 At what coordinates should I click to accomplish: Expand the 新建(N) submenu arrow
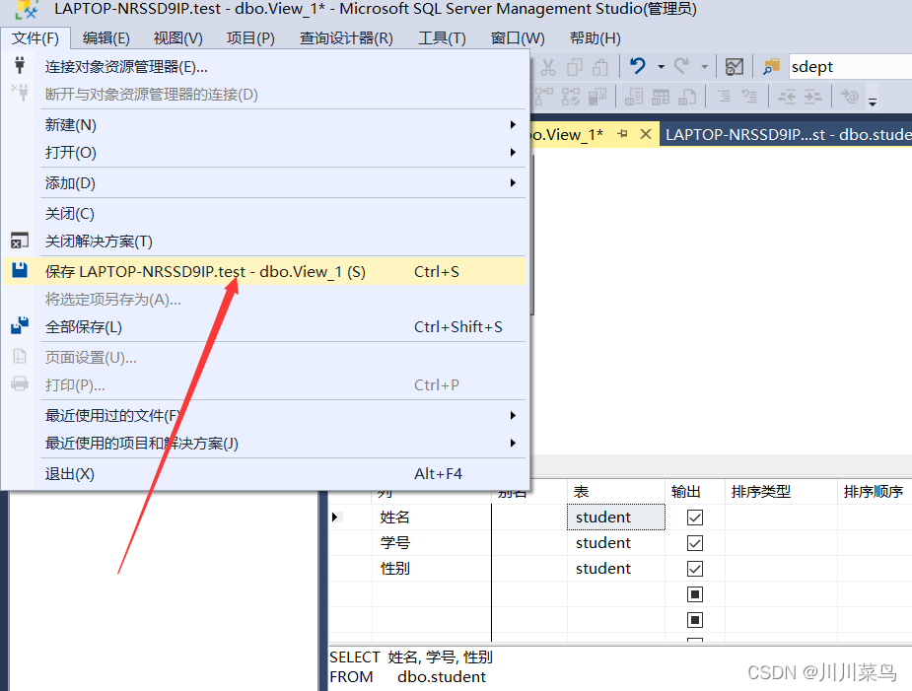(x=513, y=124)
